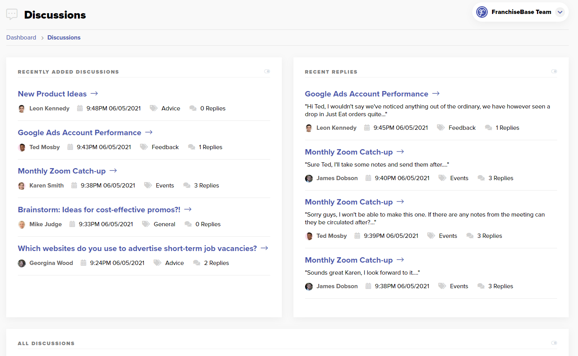Click James Dobson avatar in 9:38PM reply
The image size is (578, 356).
click(309, 286)
